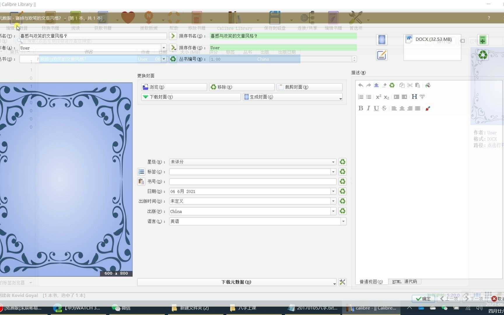Viewport: 504px width, 315px height.
Task: Click the scissors cut icon
Action: (x=410, y=85)
